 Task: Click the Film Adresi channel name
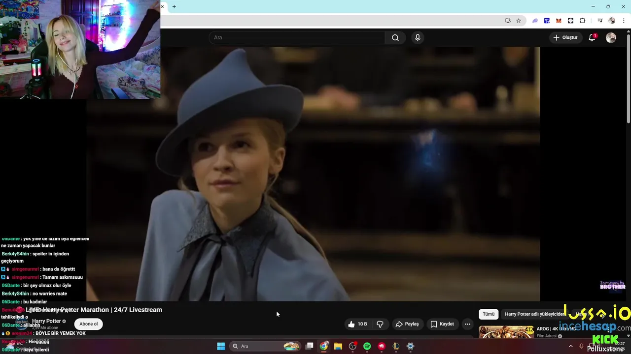point(546,336)
